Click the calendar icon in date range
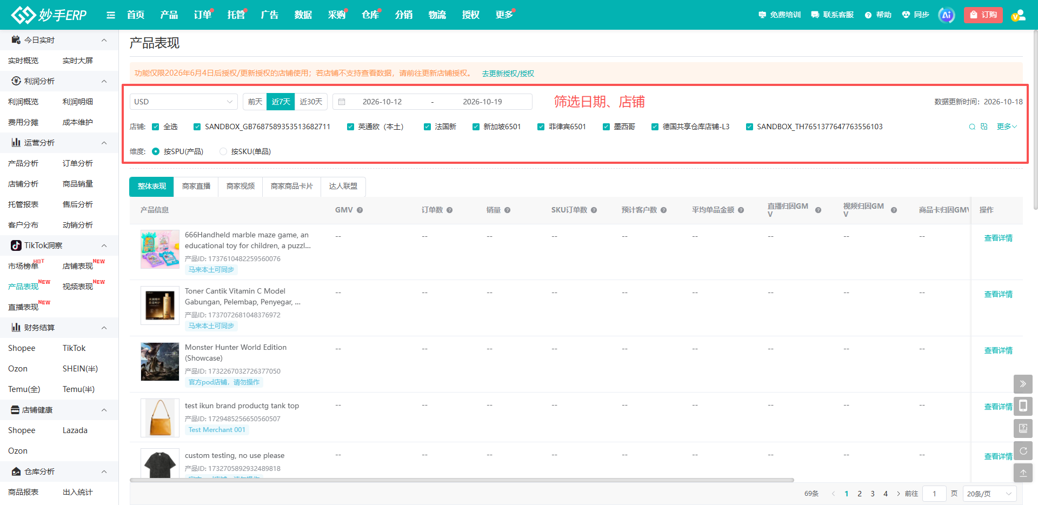 342,102
